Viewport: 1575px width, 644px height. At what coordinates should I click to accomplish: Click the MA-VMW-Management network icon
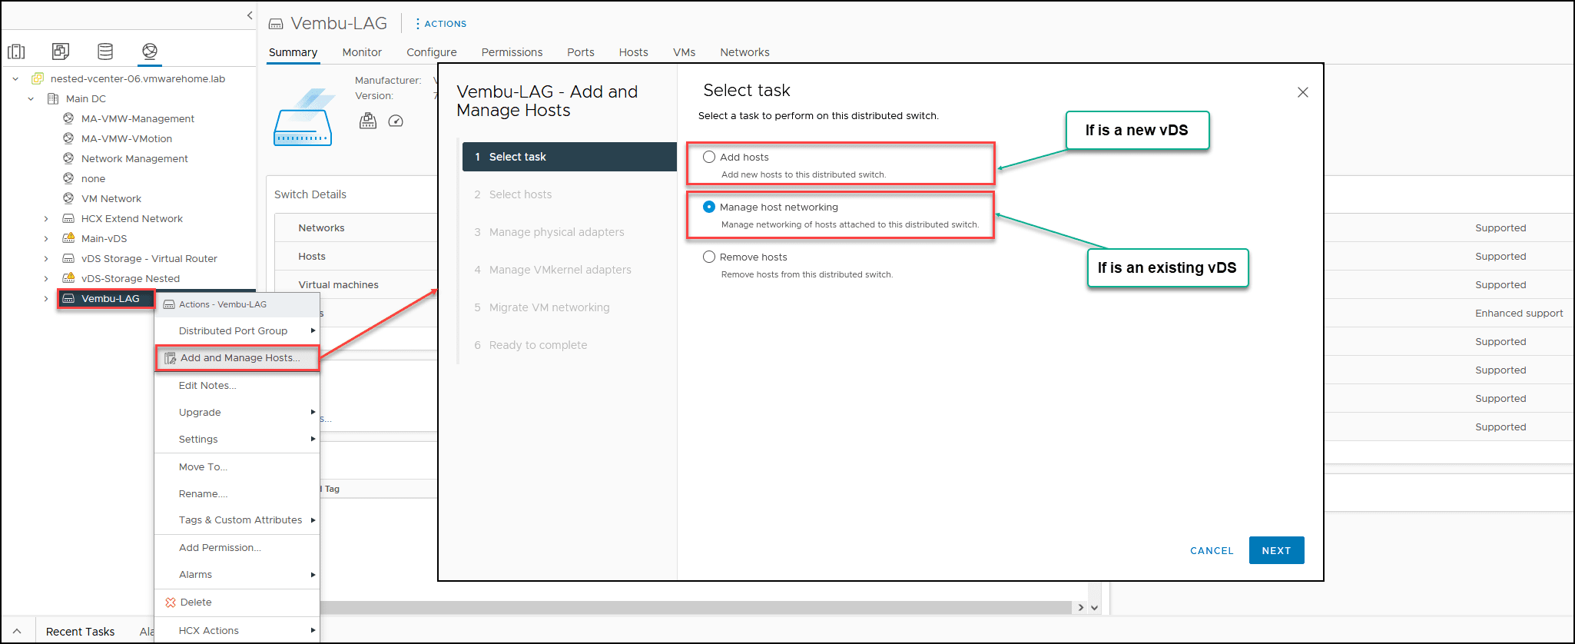coord(68,118)
